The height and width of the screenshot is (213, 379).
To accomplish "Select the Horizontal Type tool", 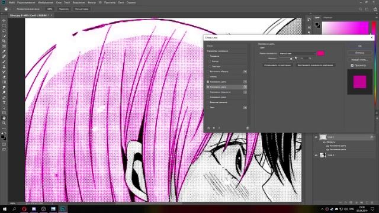I will click(4, 102).
